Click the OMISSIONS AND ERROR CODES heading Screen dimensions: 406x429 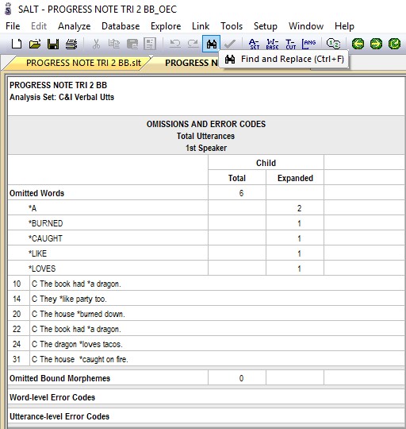click(206, 124)
